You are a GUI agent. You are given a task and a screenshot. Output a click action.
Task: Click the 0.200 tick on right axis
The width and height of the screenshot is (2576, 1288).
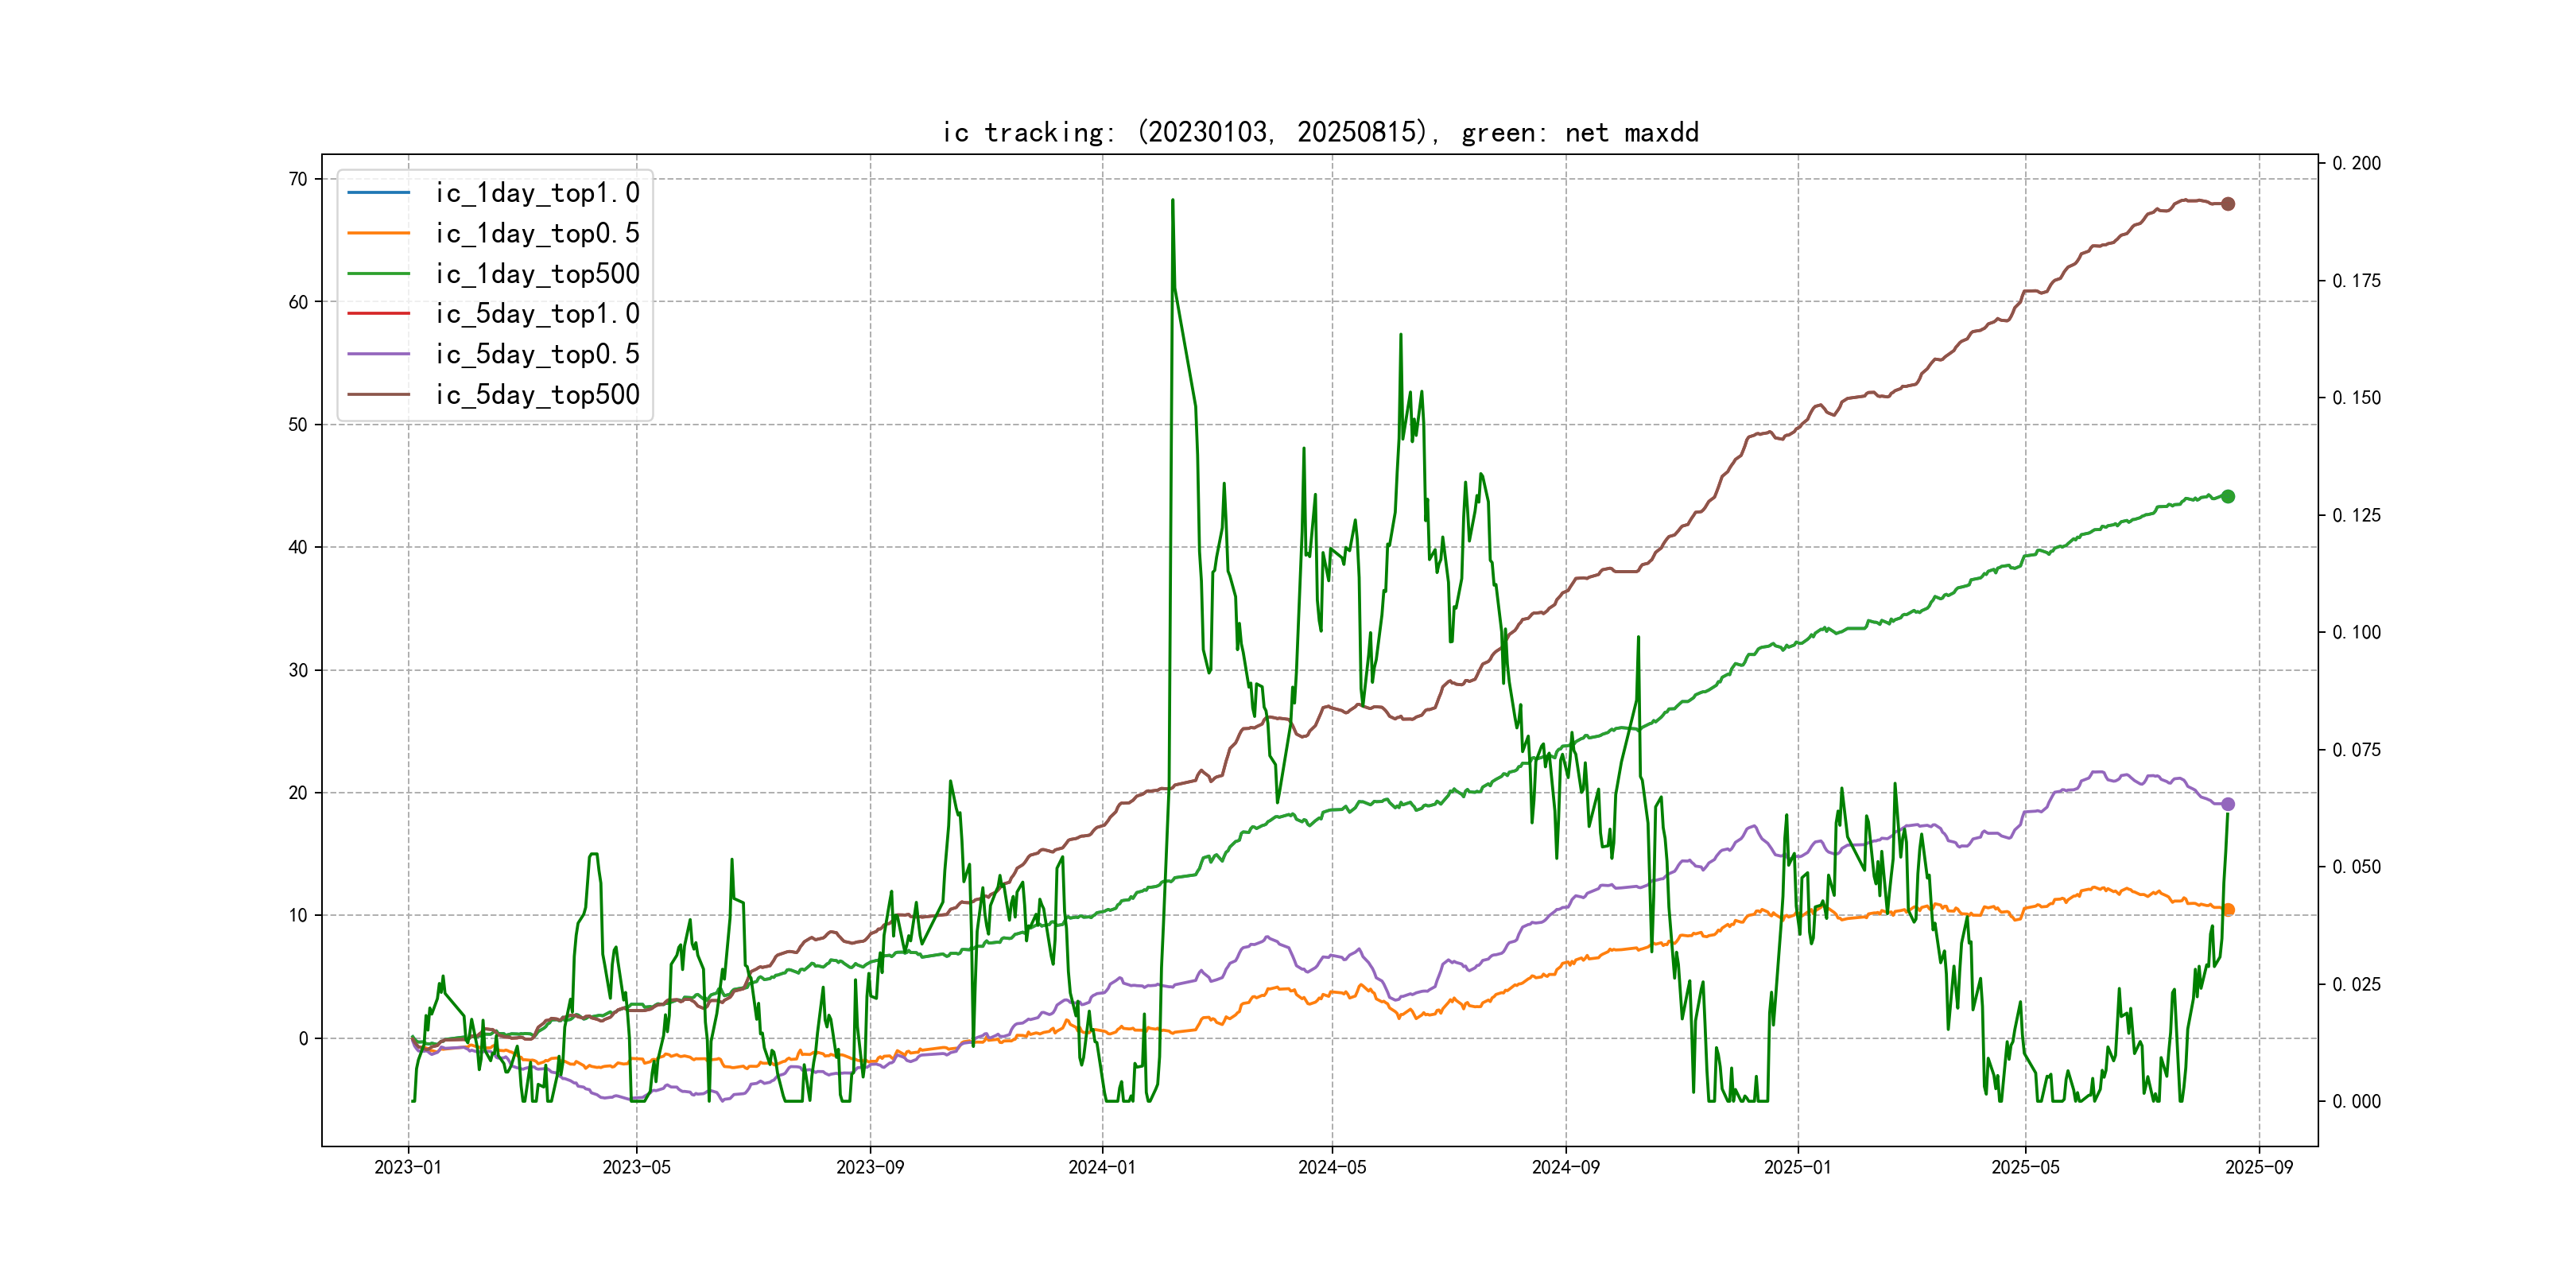[x=2356, y=163]
